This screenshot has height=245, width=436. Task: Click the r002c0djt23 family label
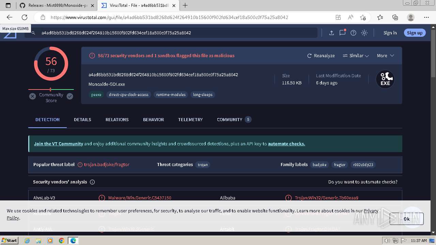point(363,165)
